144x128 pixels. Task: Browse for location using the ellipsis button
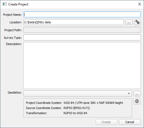tap(129, 22)
